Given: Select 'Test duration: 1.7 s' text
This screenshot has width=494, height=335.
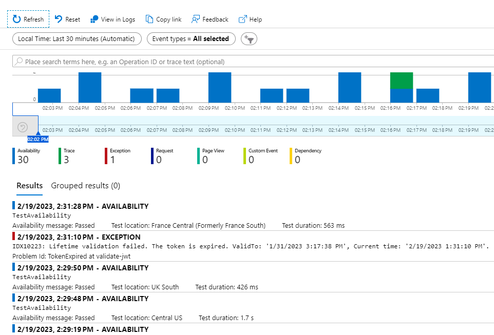Looking at the screenshot, I should click(x=226, y=318).
